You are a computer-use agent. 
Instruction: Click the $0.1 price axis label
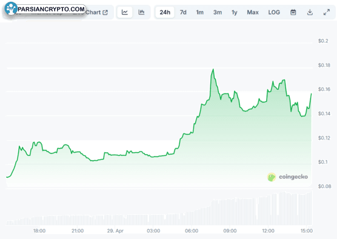pos(322,162)
